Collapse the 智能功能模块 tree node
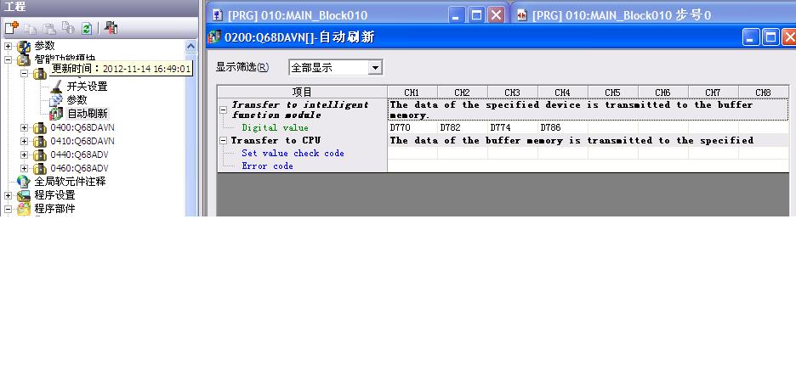Screen dimensions: 796x382 [x=9, y=59]
